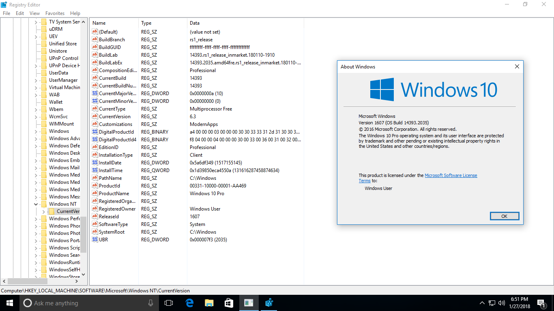Image resolution: width=554 pixels, height=311 pixels.
Task: Expand the CurrentVersion tree node
Action: (x=43, y=211)
